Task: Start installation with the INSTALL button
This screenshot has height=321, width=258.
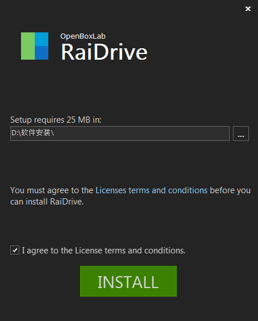Action: point(128,281)
